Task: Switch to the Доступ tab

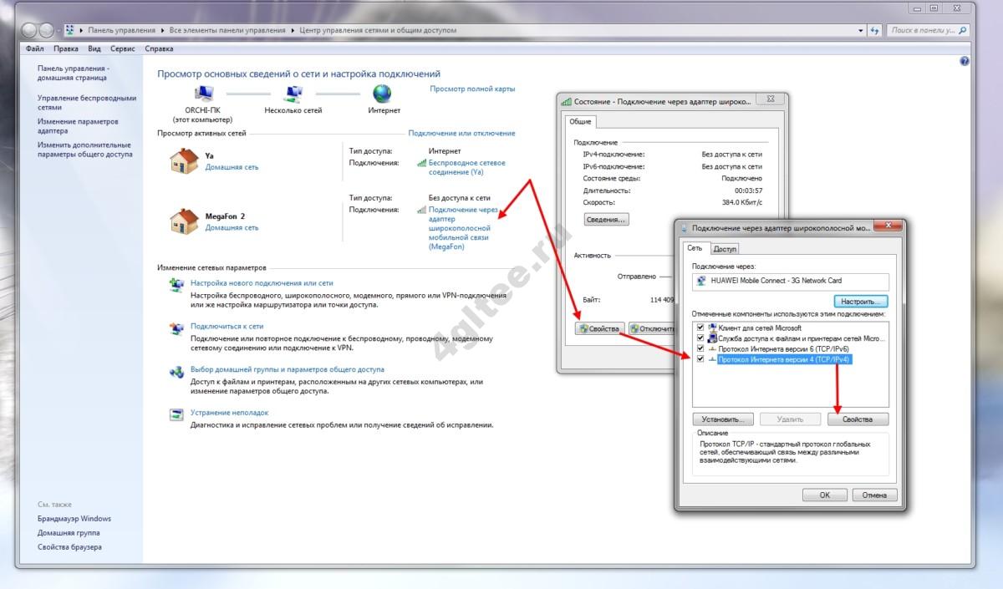Action: pos(725,248)
